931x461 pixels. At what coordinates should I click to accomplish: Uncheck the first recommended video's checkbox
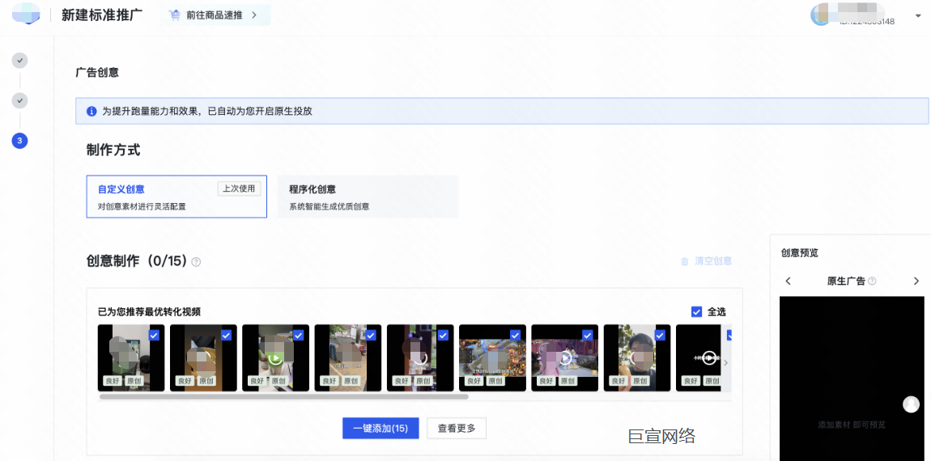coord(154,335)
